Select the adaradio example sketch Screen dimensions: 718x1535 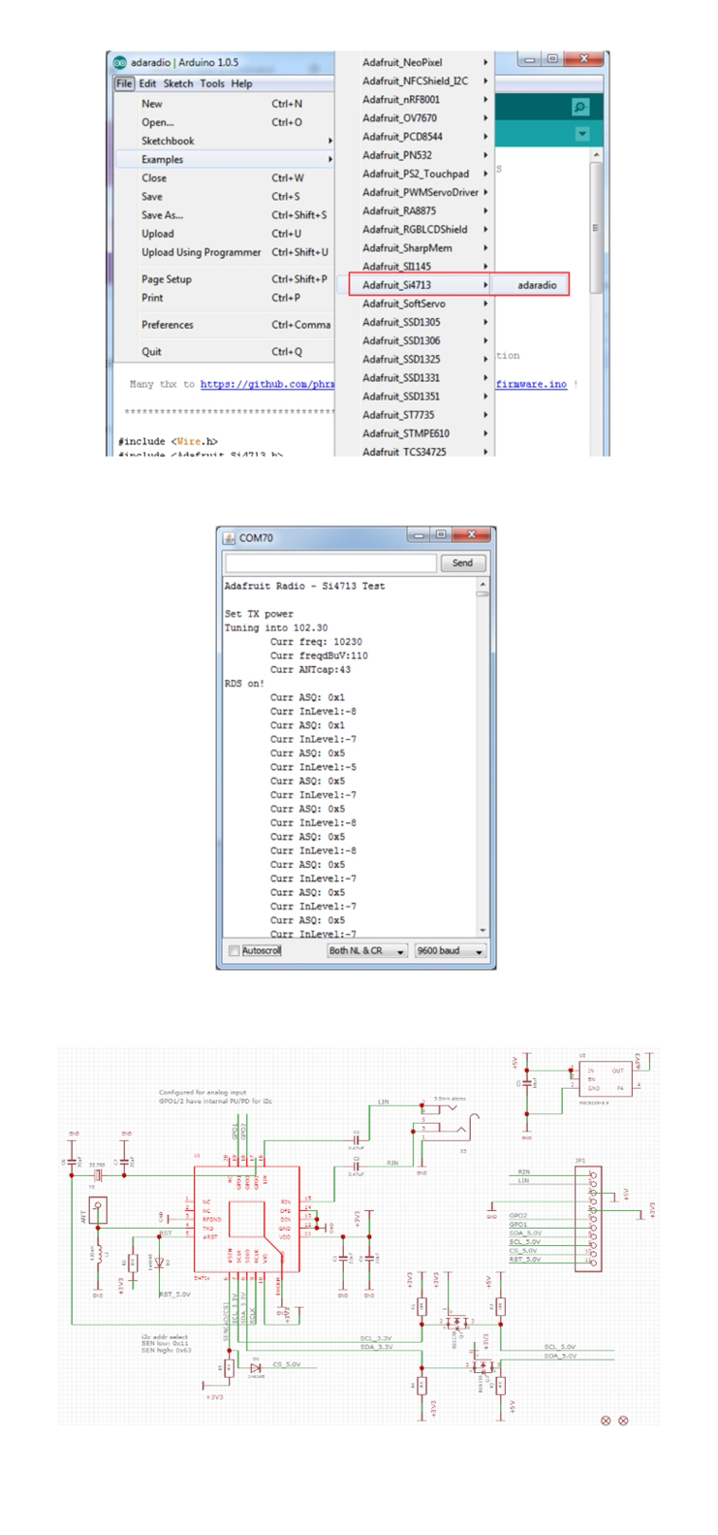click(530, 285)
